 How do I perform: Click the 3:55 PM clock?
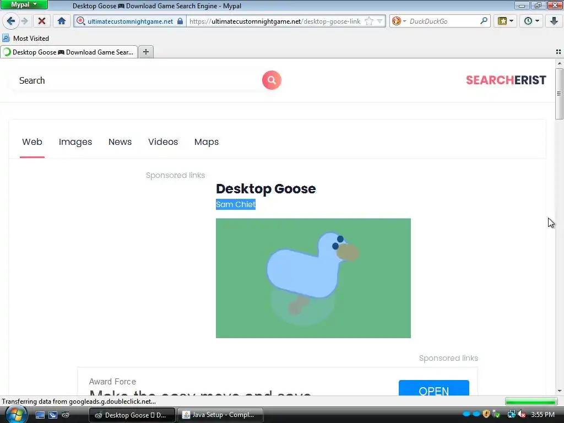(x=543, y=415)
